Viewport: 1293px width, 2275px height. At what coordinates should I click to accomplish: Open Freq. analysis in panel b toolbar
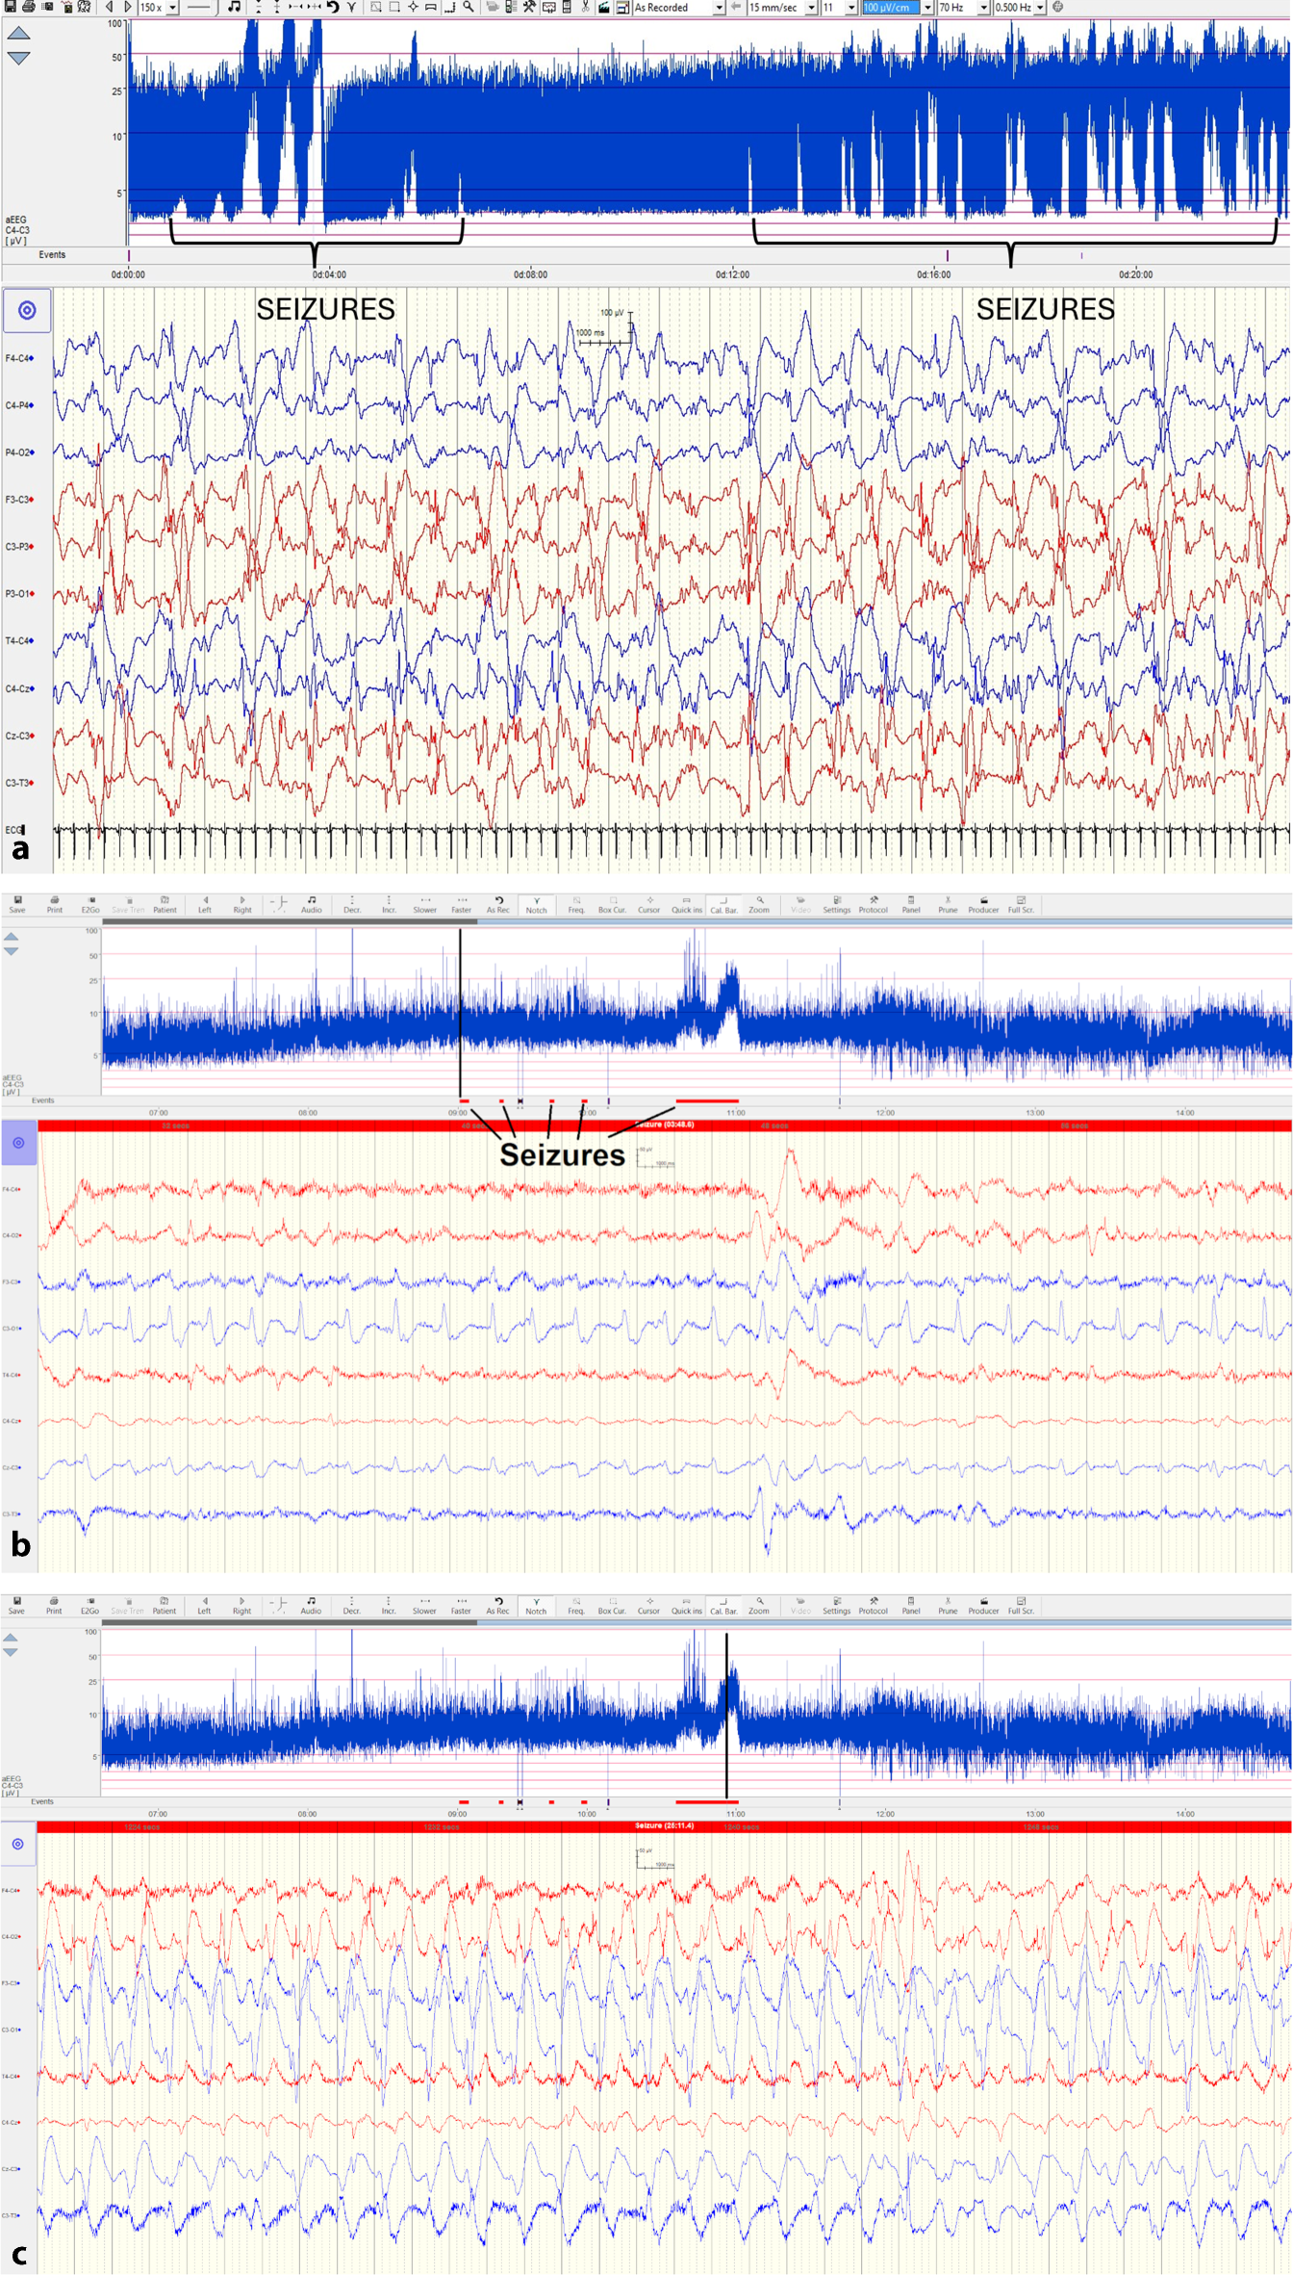576,904
